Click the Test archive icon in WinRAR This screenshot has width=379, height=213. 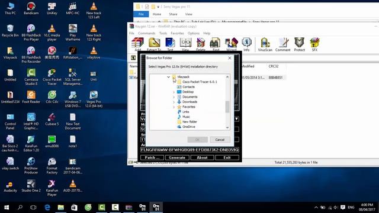[x=170, y=44]
